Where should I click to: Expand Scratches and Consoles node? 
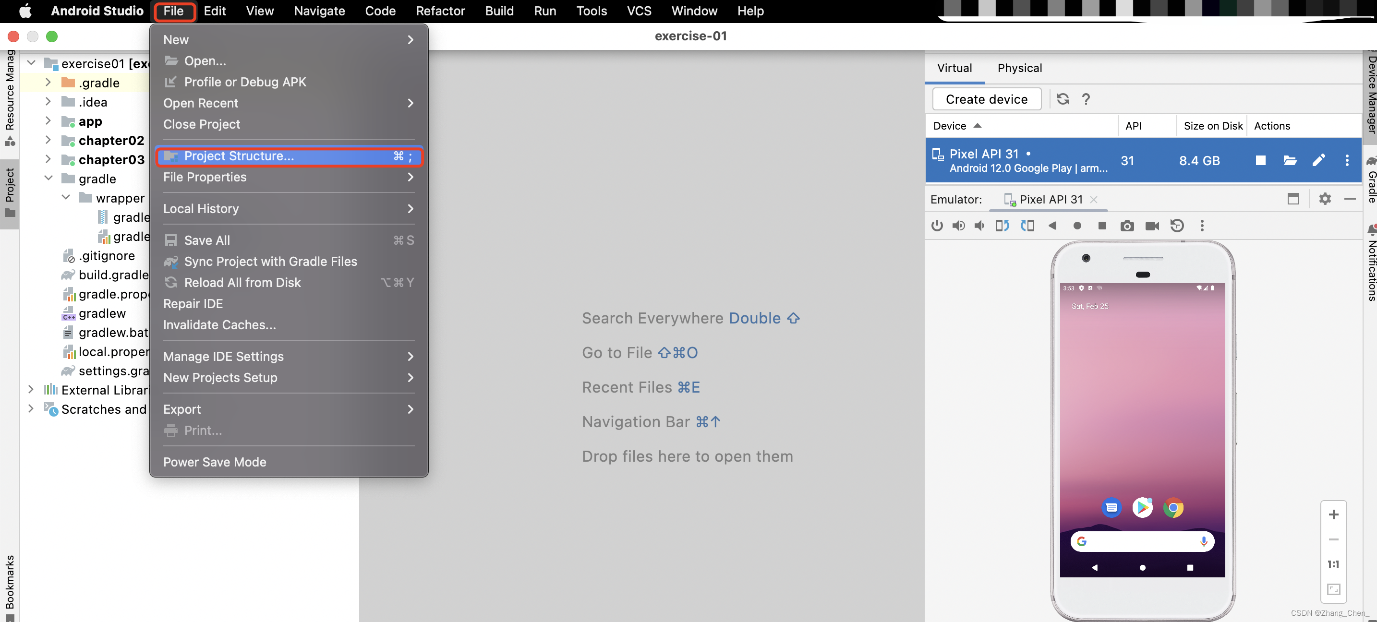click(31, 409)
